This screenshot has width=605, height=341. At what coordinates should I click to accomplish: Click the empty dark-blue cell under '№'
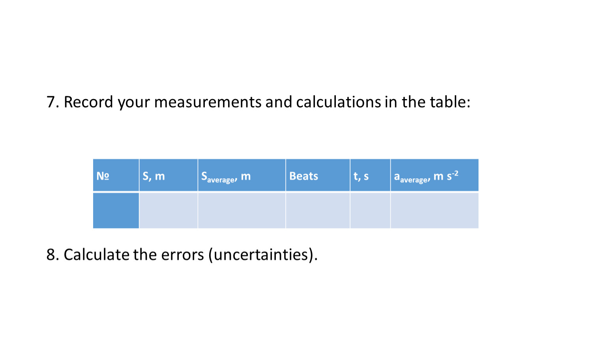pyautogui.click(x=116, y=210)
